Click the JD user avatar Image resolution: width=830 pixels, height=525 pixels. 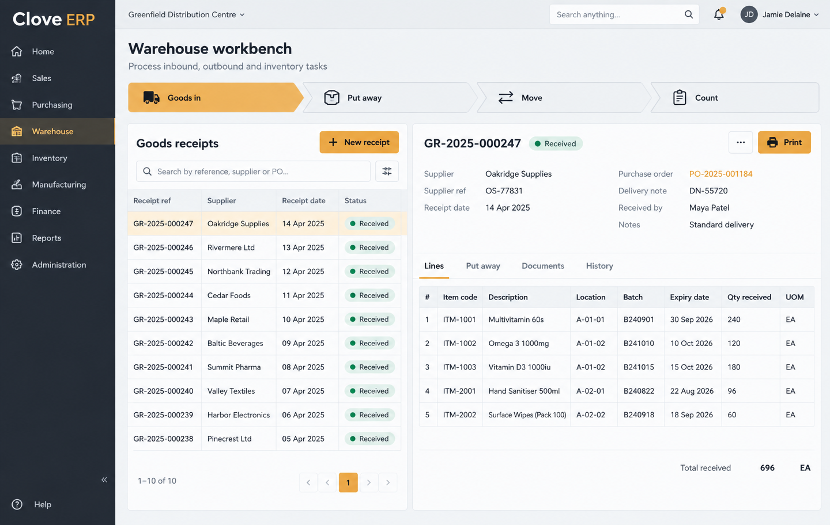pyautogui.click(x=749, y=14)
